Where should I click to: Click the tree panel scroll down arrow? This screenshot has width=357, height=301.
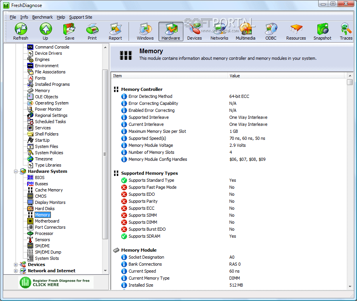point(105,271)
